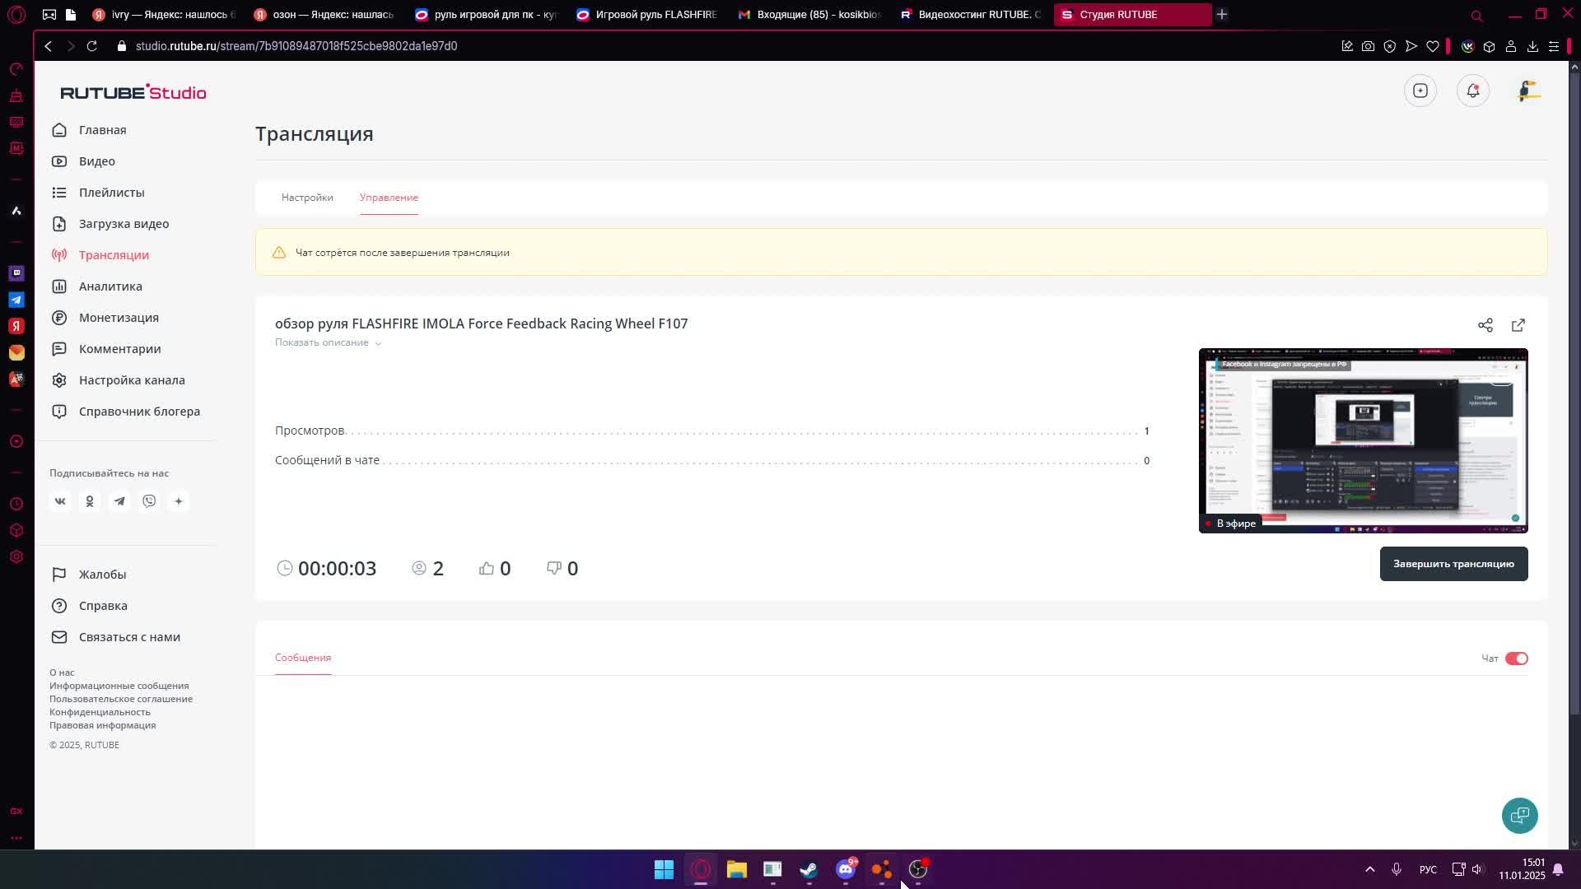The height and width of the screenshot is (889, 1581).
Task: Click Завершить трансляцию button
Action: 1453,564
